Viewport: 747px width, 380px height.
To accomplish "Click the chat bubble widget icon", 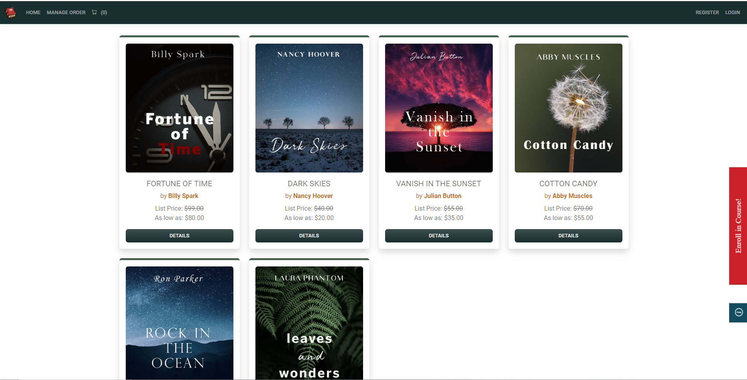I will (738, 312).
